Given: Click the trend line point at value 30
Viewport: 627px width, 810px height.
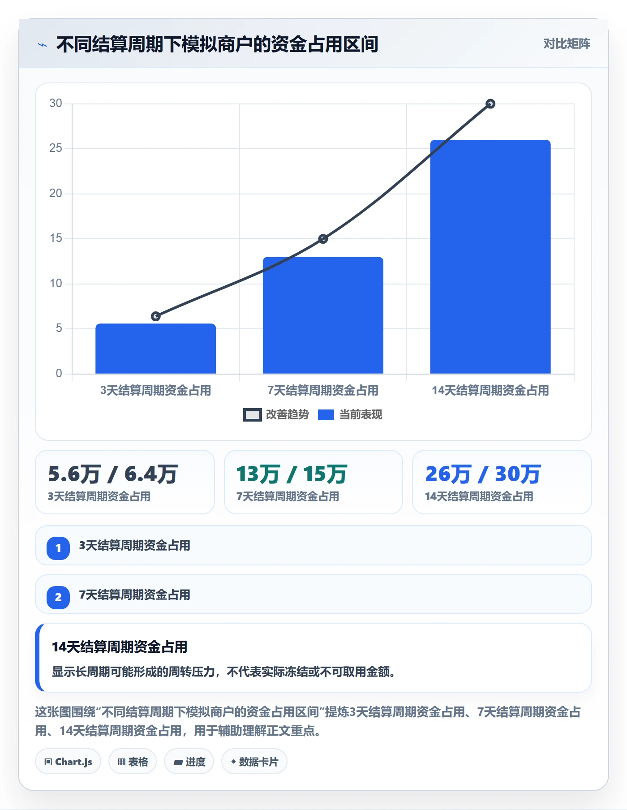Looking at the screenshot, I should pos(490,104).
